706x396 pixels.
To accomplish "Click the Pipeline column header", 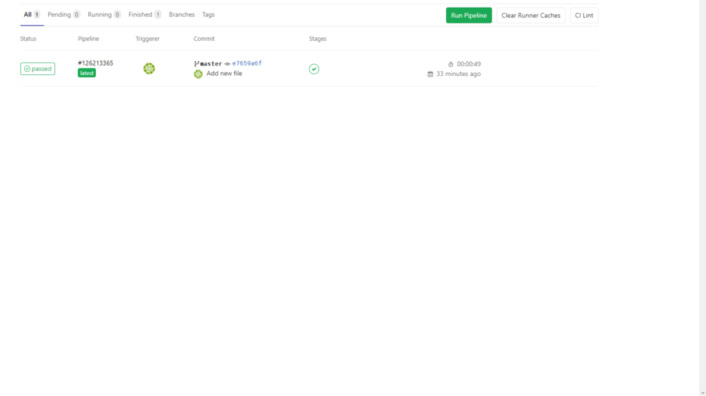I will pyautogui.click(x=88, y=39).
